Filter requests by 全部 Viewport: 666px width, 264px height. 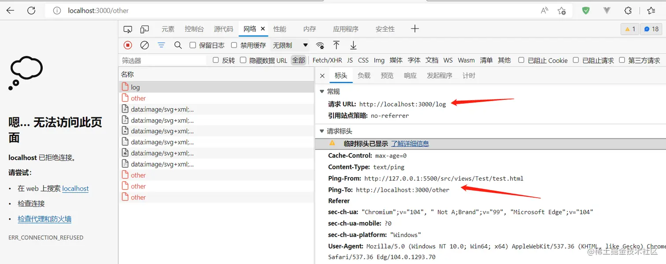[299, 60]
